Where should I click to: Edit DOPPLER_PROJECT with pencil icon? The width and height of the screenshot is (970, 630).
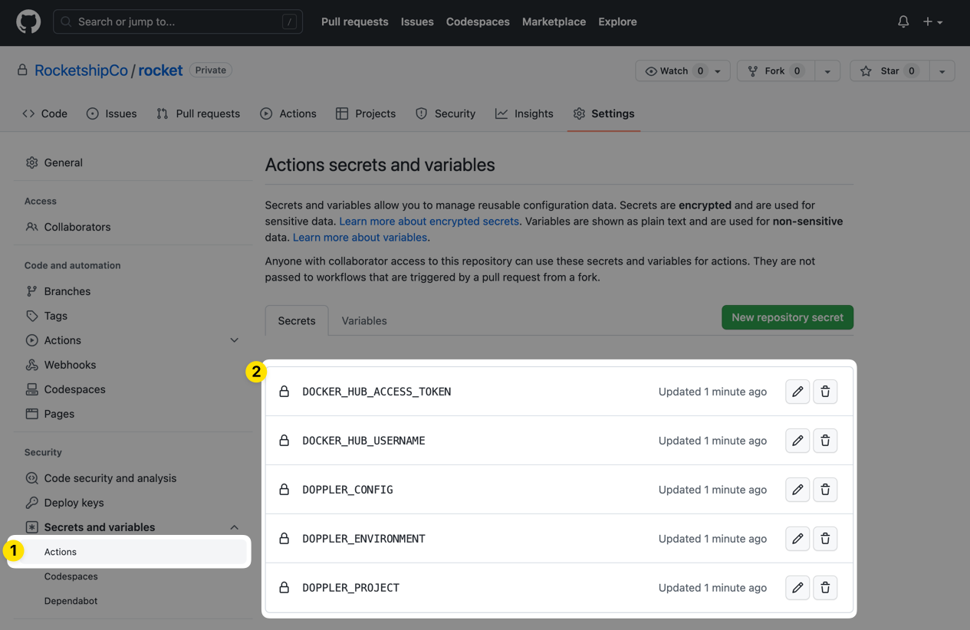tap(797, 588)
